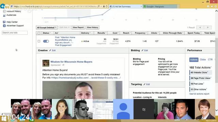
Task: Click the pencil icon next to Bidding Edit
Action: click(x=142, y=50)
